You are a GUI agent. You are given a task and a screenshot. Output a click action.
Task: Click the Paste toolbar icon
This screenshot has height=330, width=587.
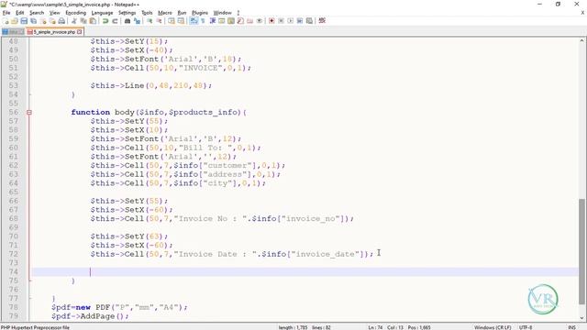(93, 21)
